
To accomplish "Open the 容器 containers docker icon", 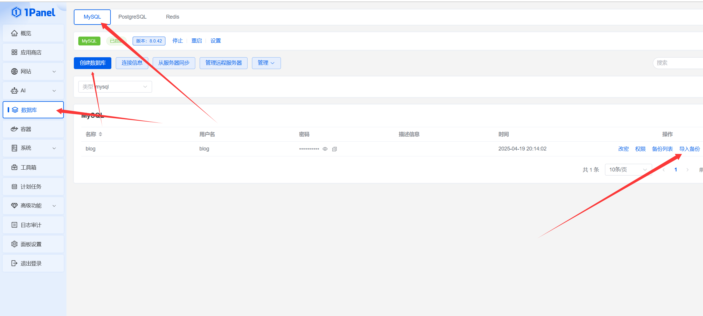I will pos(14,129).
